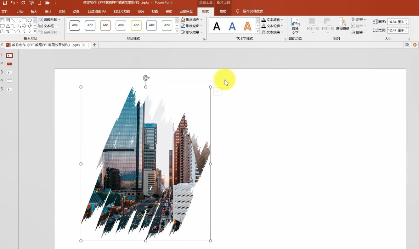Select the rectangle shape
Screen dimensions: 419x249
coord(24,20)
